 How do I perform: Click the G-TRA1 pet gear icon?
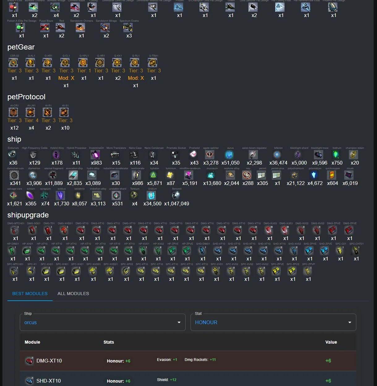(152, 63)
